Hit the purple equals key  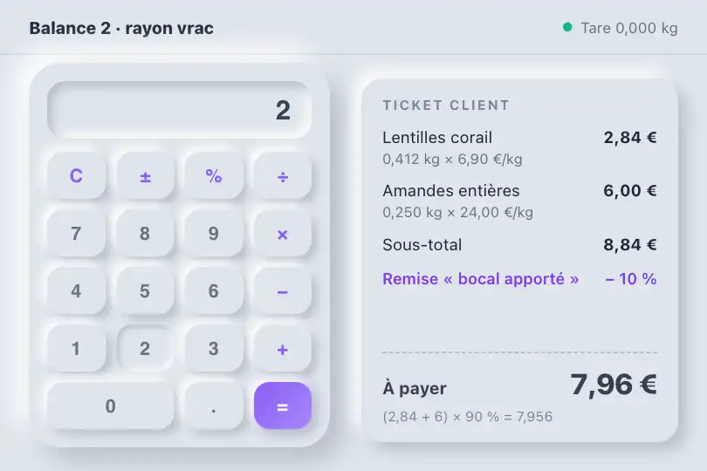282,406
